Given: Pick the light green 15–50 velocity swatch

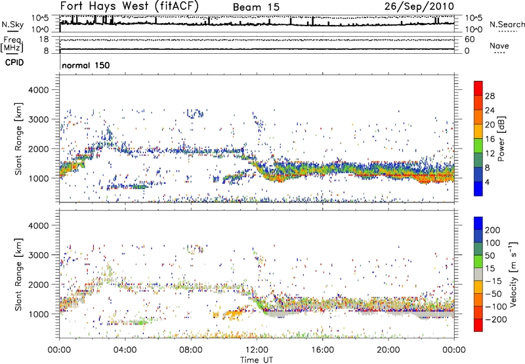Looking at the screenshot, I should (478, 262).
